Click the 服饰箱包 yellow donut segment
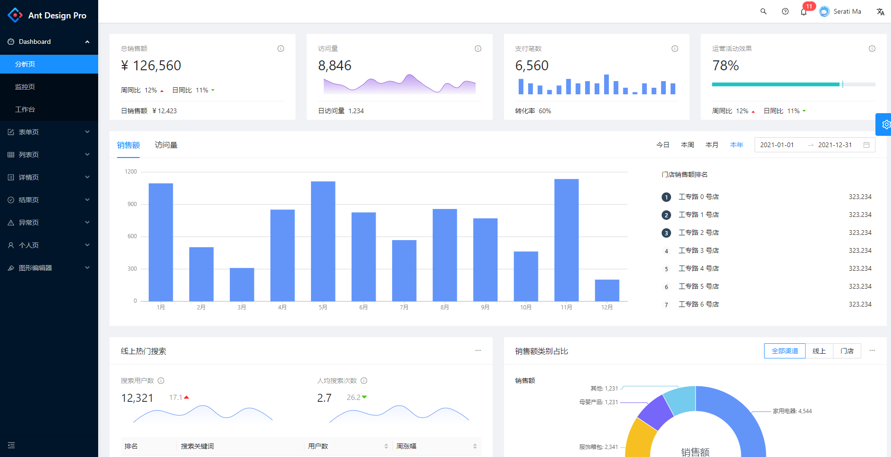 tap(639, 439)
